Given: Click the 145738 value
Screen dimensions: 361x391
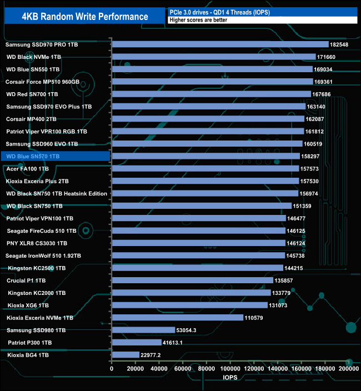Looking at the screenshot, I should 295,256.
